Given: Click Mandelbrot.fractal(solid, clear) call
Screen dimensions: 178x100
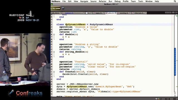Looking at the screenshot, I should pos(85,74).
